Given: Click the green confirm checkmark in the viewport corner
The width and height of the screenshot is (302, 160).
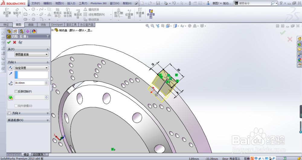Looking at the screenshot, I should [282, 33].
